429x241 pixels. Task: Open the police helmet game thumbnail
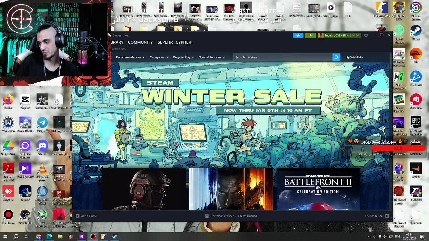click(143, 189)
